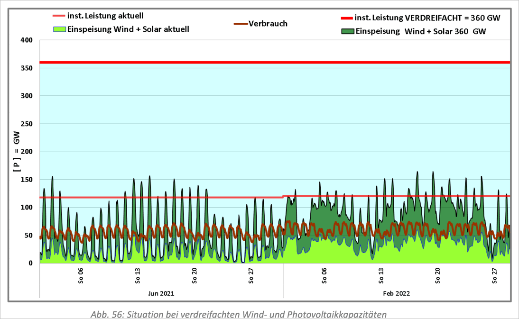
Task: Click 'So 20' tick under Feb 2022
Action: [x=437, y=276]
